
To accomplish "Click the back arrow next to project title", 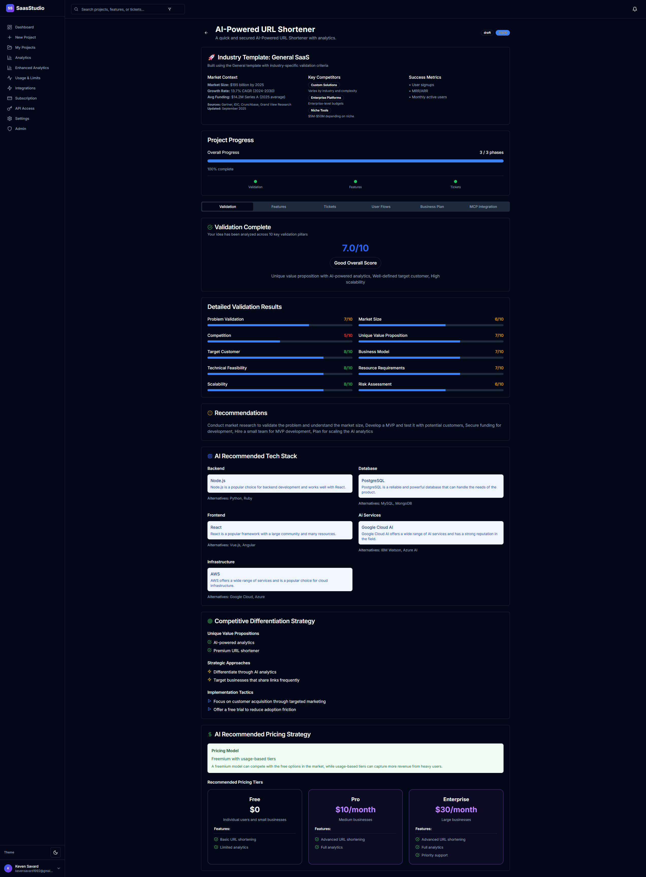I will pyautogui.click(x=206, y=33).
